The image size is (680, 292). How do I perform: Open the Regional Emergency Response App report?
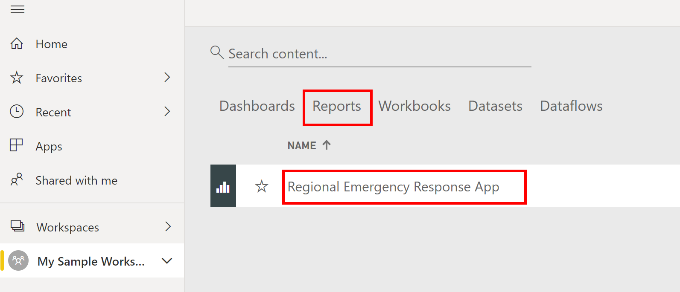pos(393,187)
